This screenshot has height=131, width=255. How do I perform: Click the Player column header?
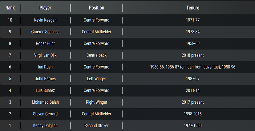click(x=45, y=8)
